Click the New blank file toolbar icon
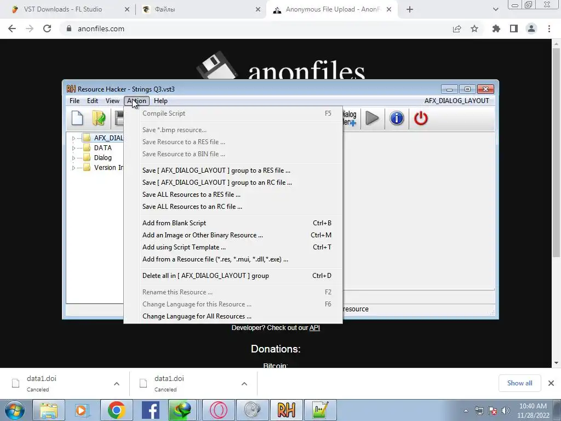The width and height of the screenshot is (561, 421). (77, 118)
